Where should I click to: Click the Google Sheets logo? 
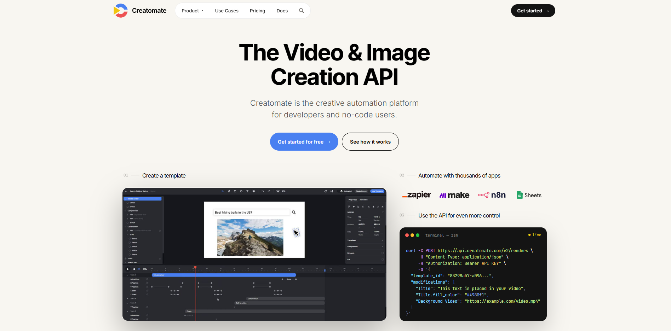(529, 195)
